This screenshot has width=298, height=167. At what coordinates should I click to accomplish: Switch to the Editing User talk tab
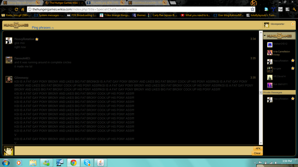[x=22, y=3]
